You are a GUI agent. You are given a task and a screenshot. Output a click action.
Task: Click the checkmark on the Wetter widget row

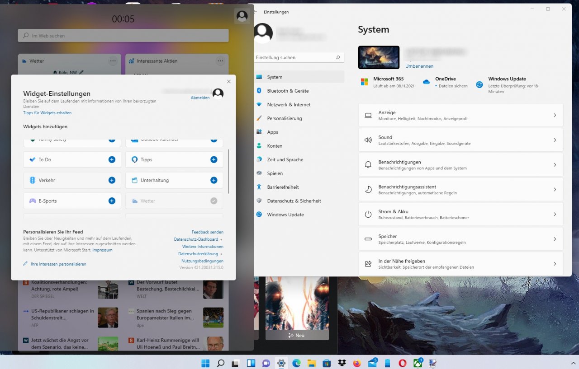(x=214, y=201)
